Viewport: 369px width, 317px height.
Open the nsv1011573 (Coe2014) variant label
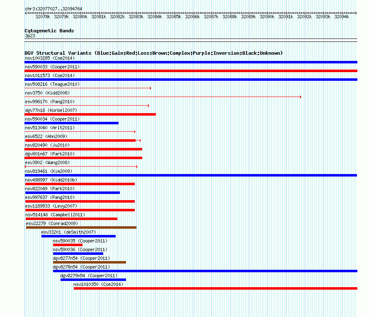tap(50, 75)
